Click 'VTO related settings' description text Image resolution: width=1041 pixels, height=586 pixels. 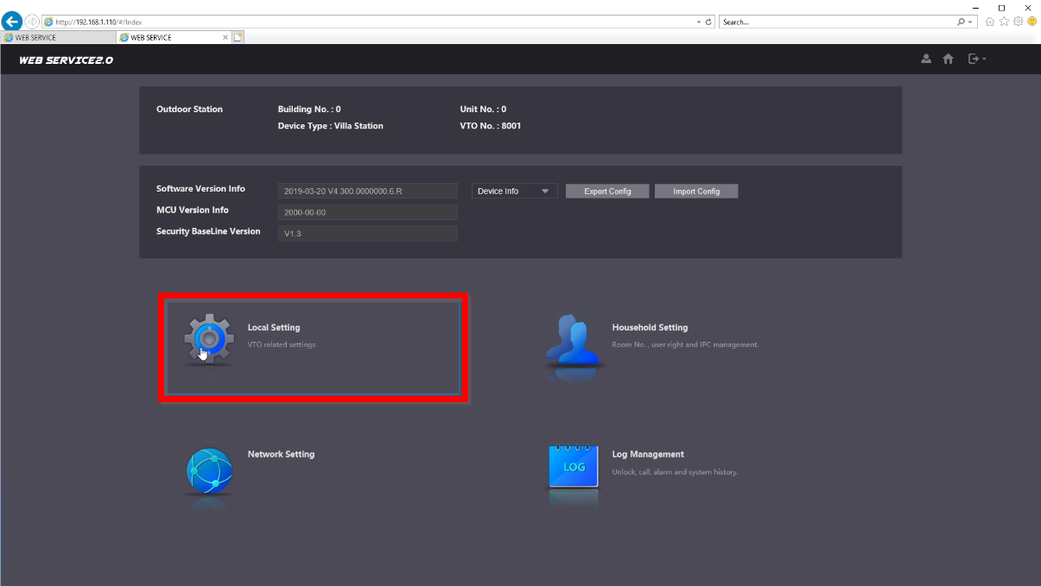[282, 344]
